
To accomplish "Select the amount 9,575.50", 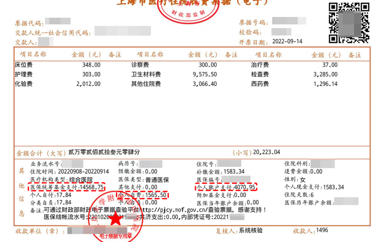I will tap(205, 74).
